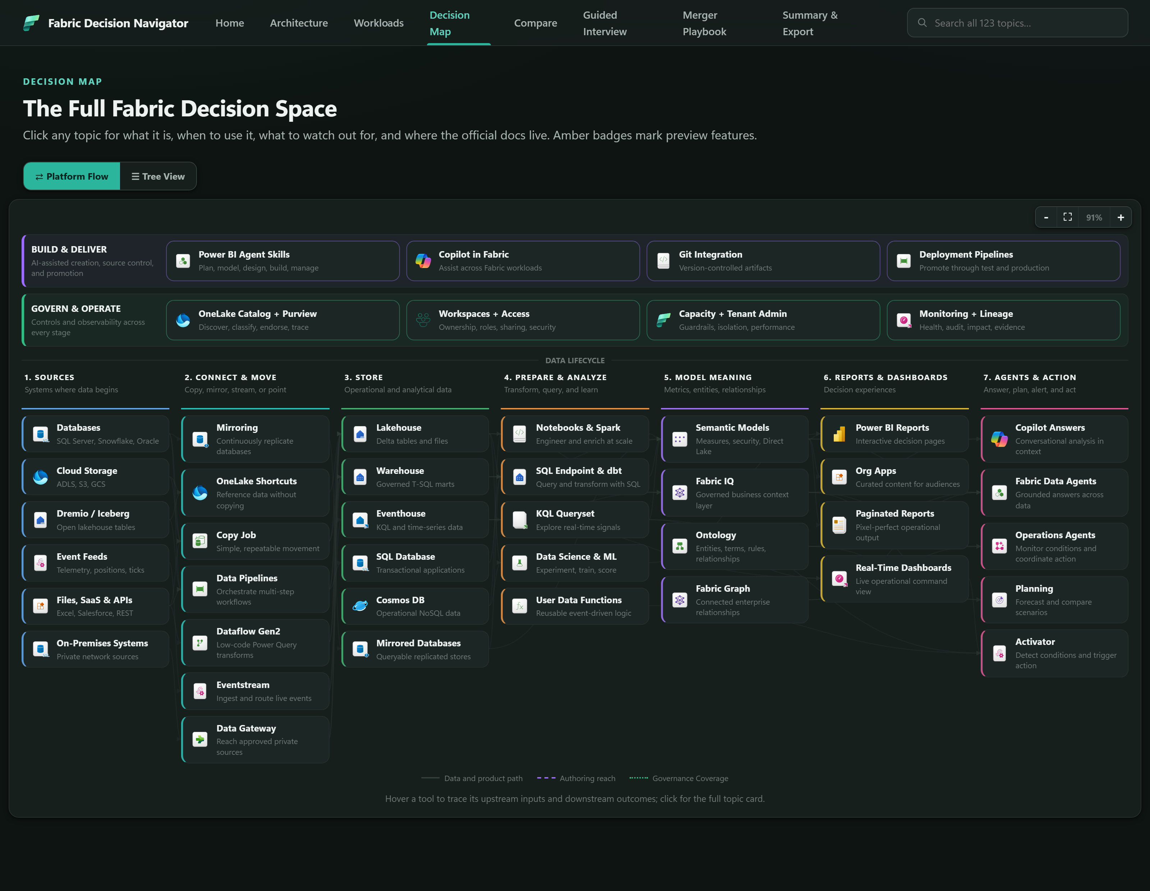Open the Fabric Graph card

pyautogui.click(x=735, y=600)
